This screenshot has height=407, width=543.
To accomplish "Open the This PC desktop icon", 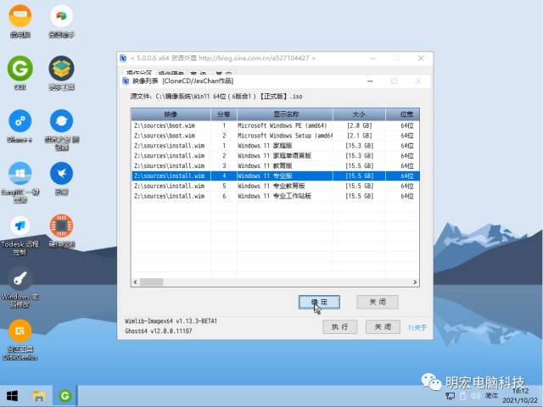I will point(20,20).
